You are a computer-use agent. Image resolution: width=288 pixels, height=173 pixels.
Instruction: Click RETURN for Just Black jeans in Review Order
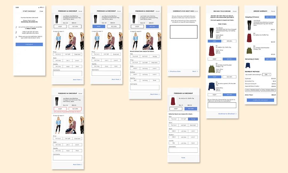click(x=229, y=41)
